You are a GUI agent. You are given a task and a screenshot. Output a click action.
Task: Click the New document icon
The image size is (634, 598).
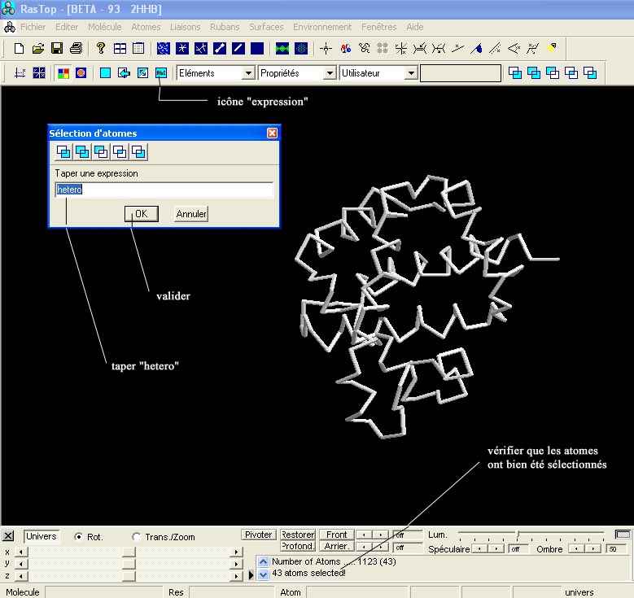tap(20, 48)
